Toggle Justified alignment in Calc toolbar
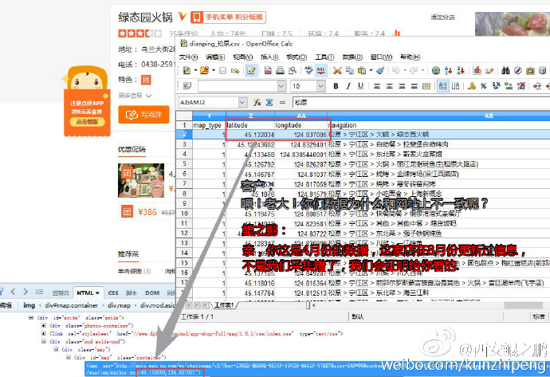 (414, 86)
